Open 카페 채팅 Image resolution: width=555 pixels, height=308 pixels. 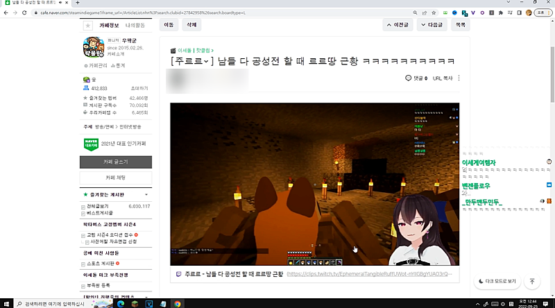[x=116, y=178]
